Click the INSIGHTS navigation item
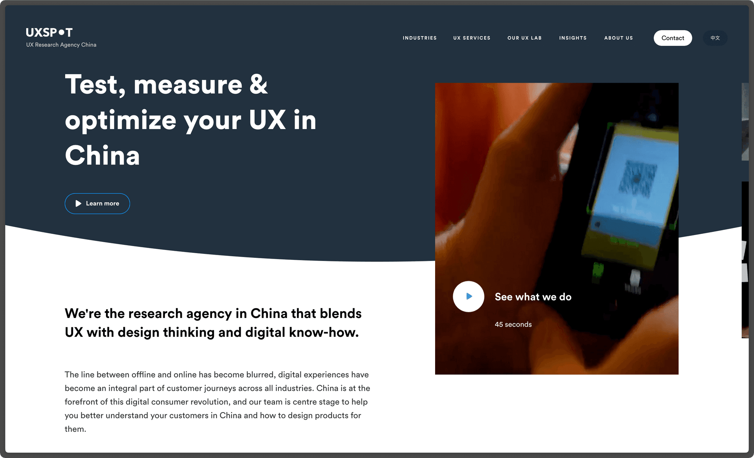Viewport: 754px width, 458px height. 573,38
